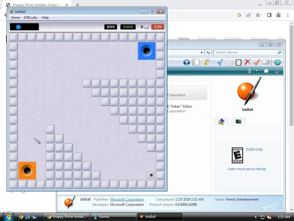Open the Home link on the web page
Viewport: 294px width, 221px height.
coord(183,38)
